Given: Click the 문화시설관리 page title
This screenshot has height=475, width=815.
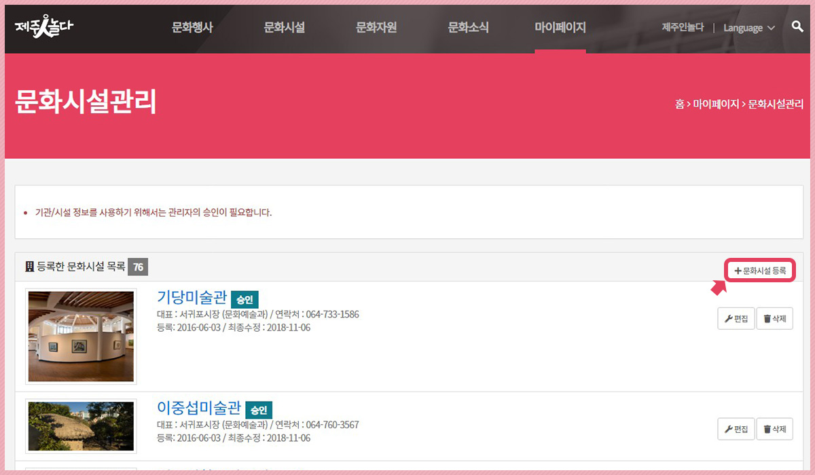Looking at the screenshot, I should tap(86, 101).
